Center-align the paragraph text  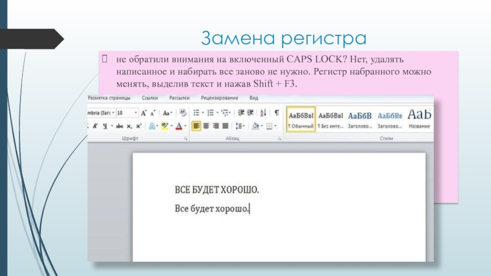pos(206,126)
